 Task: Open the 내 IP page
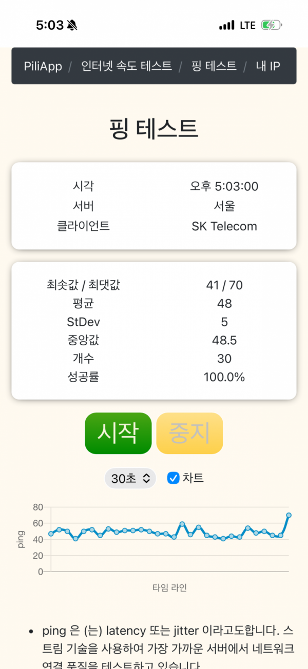tap(268, 66)
